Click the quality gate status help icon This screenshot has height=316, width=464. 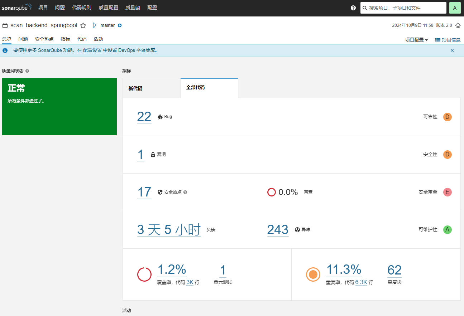click(28, 71)
